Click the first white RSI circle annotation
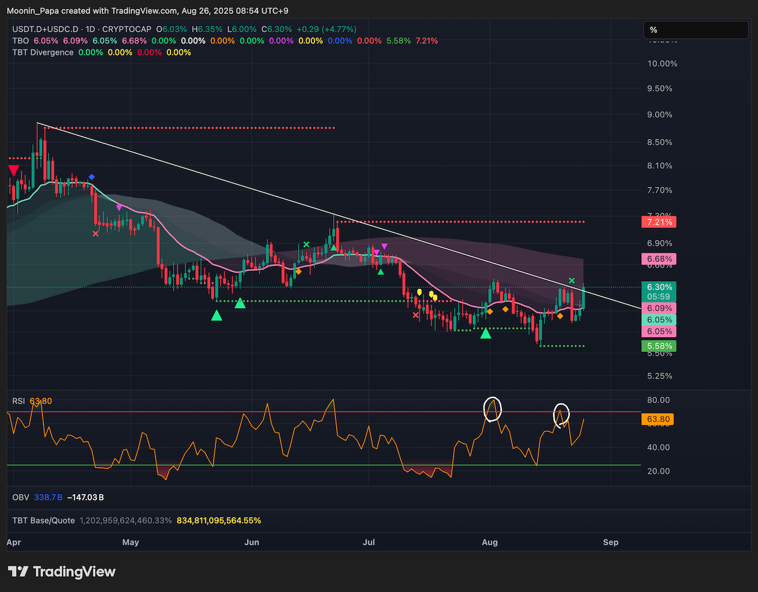Image resolution: width=758 pixels, height=592 pixels. pyautogui.click(x=492, y=409)
